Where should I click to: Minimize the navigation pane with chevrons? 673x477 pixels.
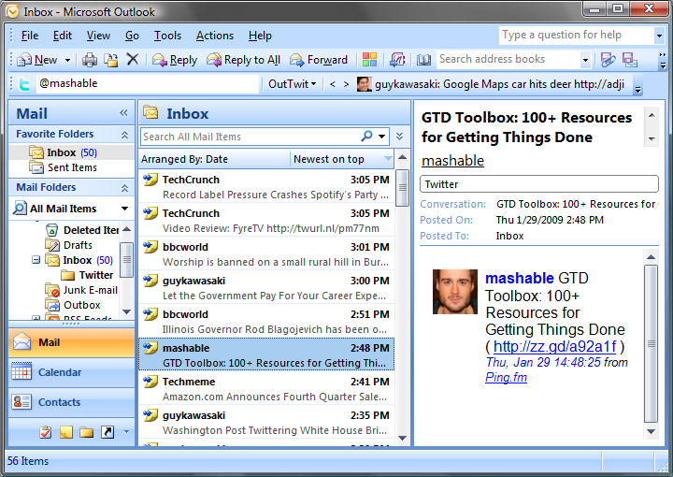click(123, 113)
